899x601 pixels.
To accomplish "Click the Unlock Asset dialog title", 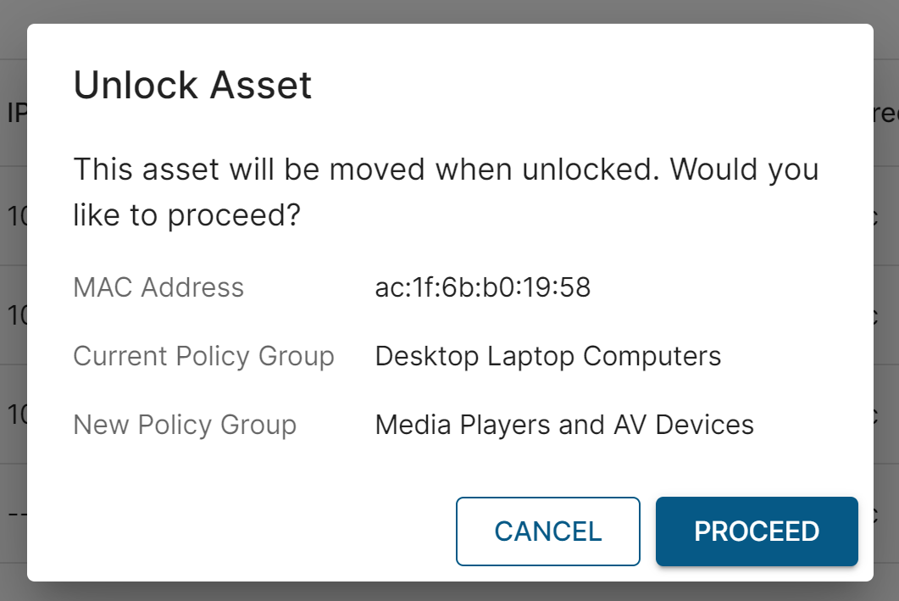I will [193, 86].
